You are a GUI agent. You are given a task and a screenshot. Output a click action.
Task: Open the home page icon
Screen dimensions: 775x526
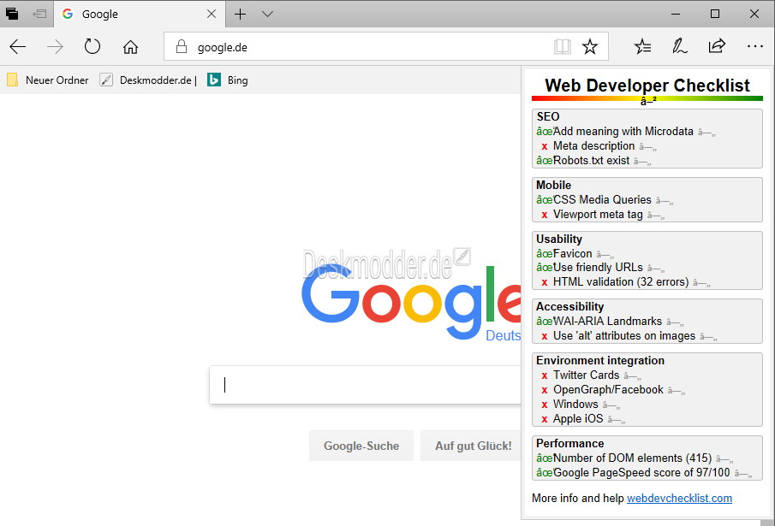(x=130, y=47)
